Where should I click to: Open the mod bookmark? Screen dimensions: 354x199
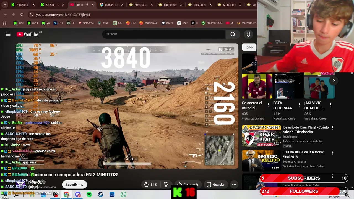pyautogui.click(x=33, y=23)
